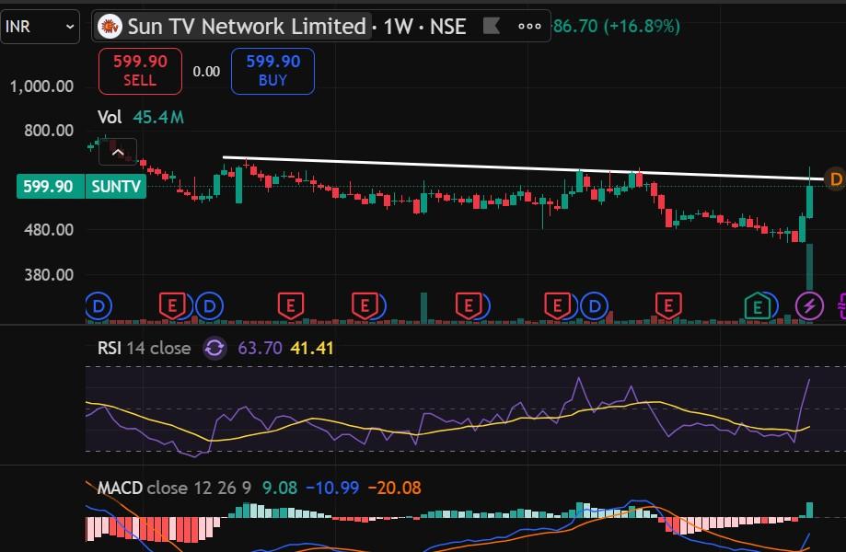Click the orange -20.08 signal value
This screenshot has width=846, height=552.
tap(394, 489)
